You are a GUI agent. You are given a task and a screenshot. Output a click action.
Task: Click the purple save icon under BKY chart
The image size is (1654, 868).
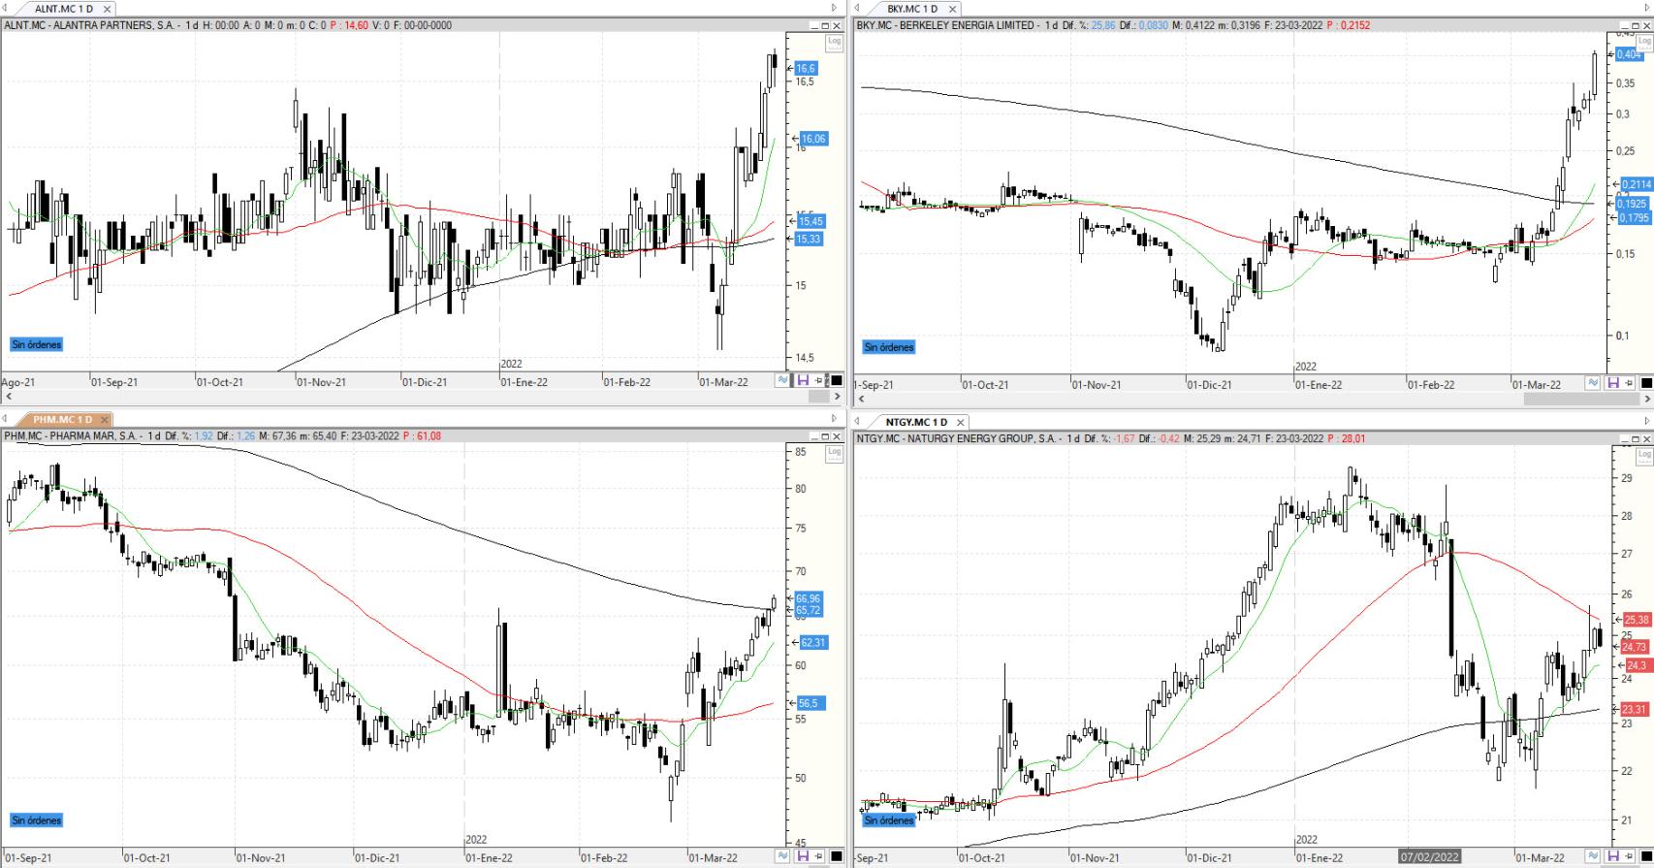(x=1613, y=382)
